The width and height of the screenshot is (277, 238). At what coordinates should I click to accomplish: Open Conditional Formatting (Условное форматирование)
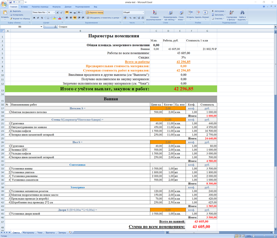[x=155, y=15]
